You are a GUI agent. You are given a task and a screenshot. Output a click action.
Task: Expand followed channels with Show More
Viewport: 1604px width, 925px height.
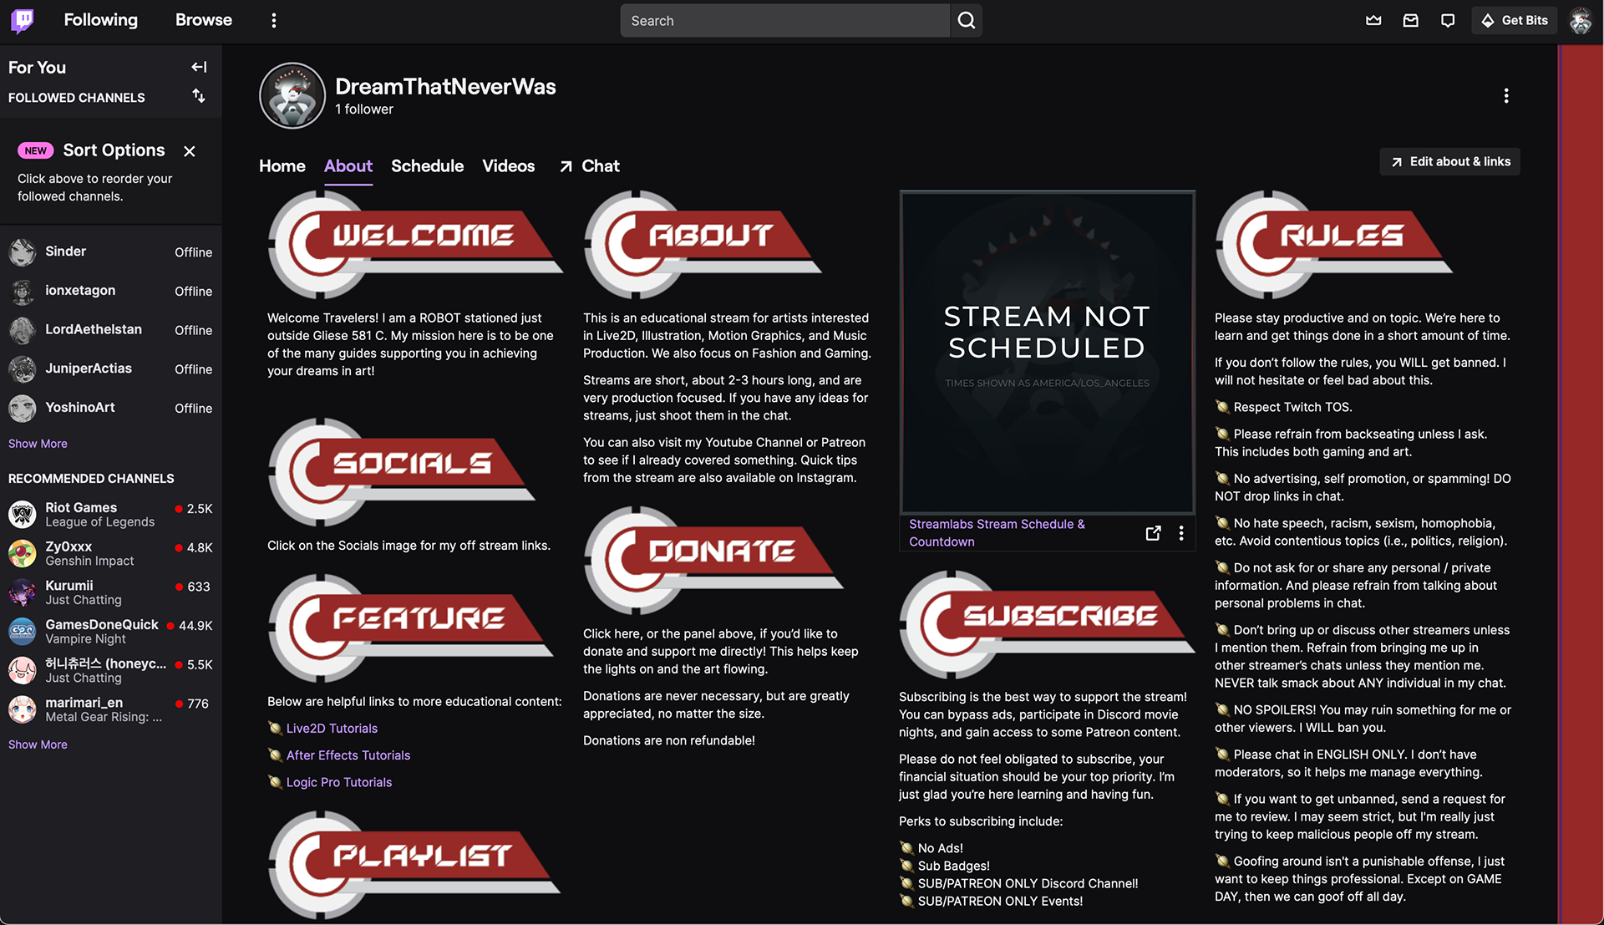click(x=38, y=444)
